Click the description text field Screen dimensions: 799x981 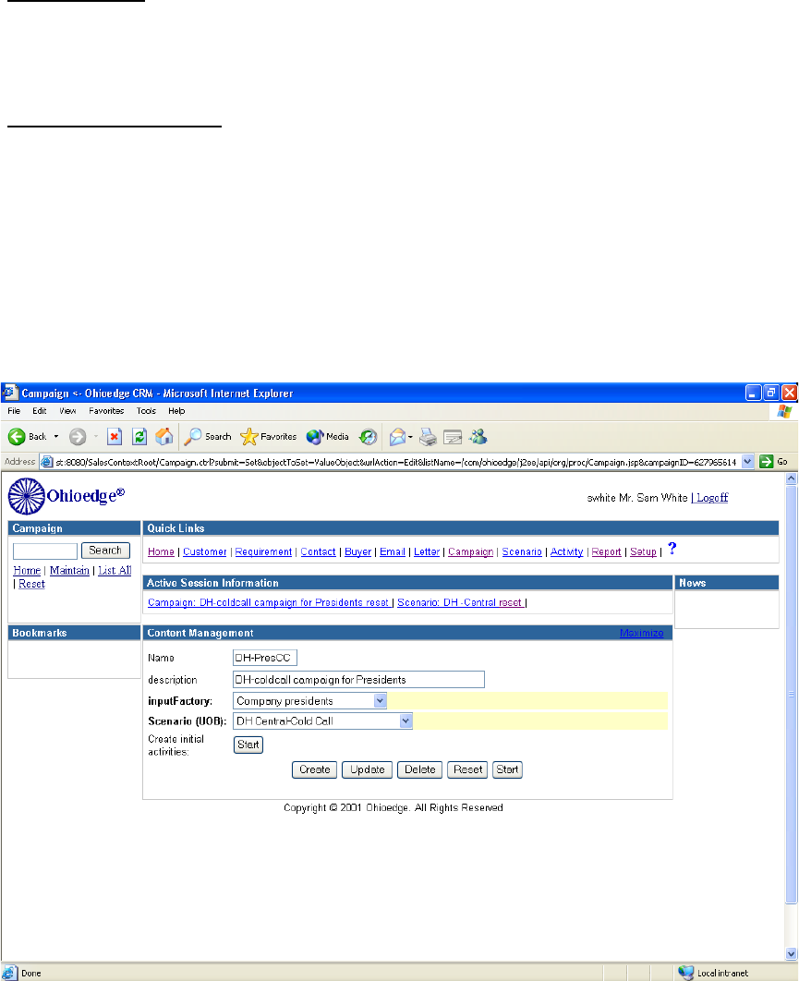(x=358, y=679)
